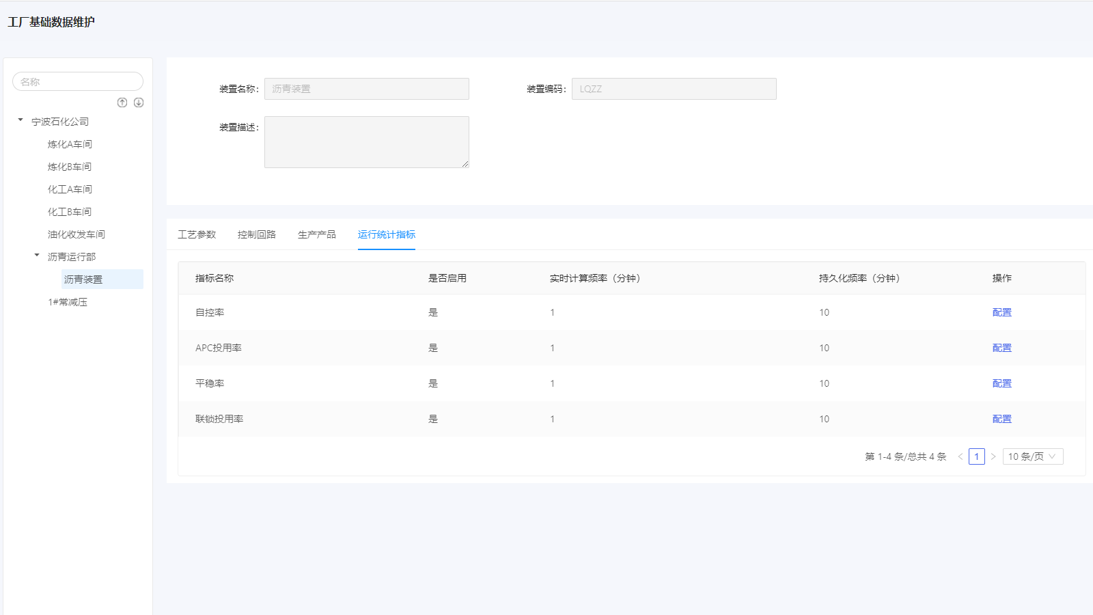This screenshot has height=615, width=1093.
Task: Click 配置 link for APC投用率 row
Action: click(x=1001, y=348)
